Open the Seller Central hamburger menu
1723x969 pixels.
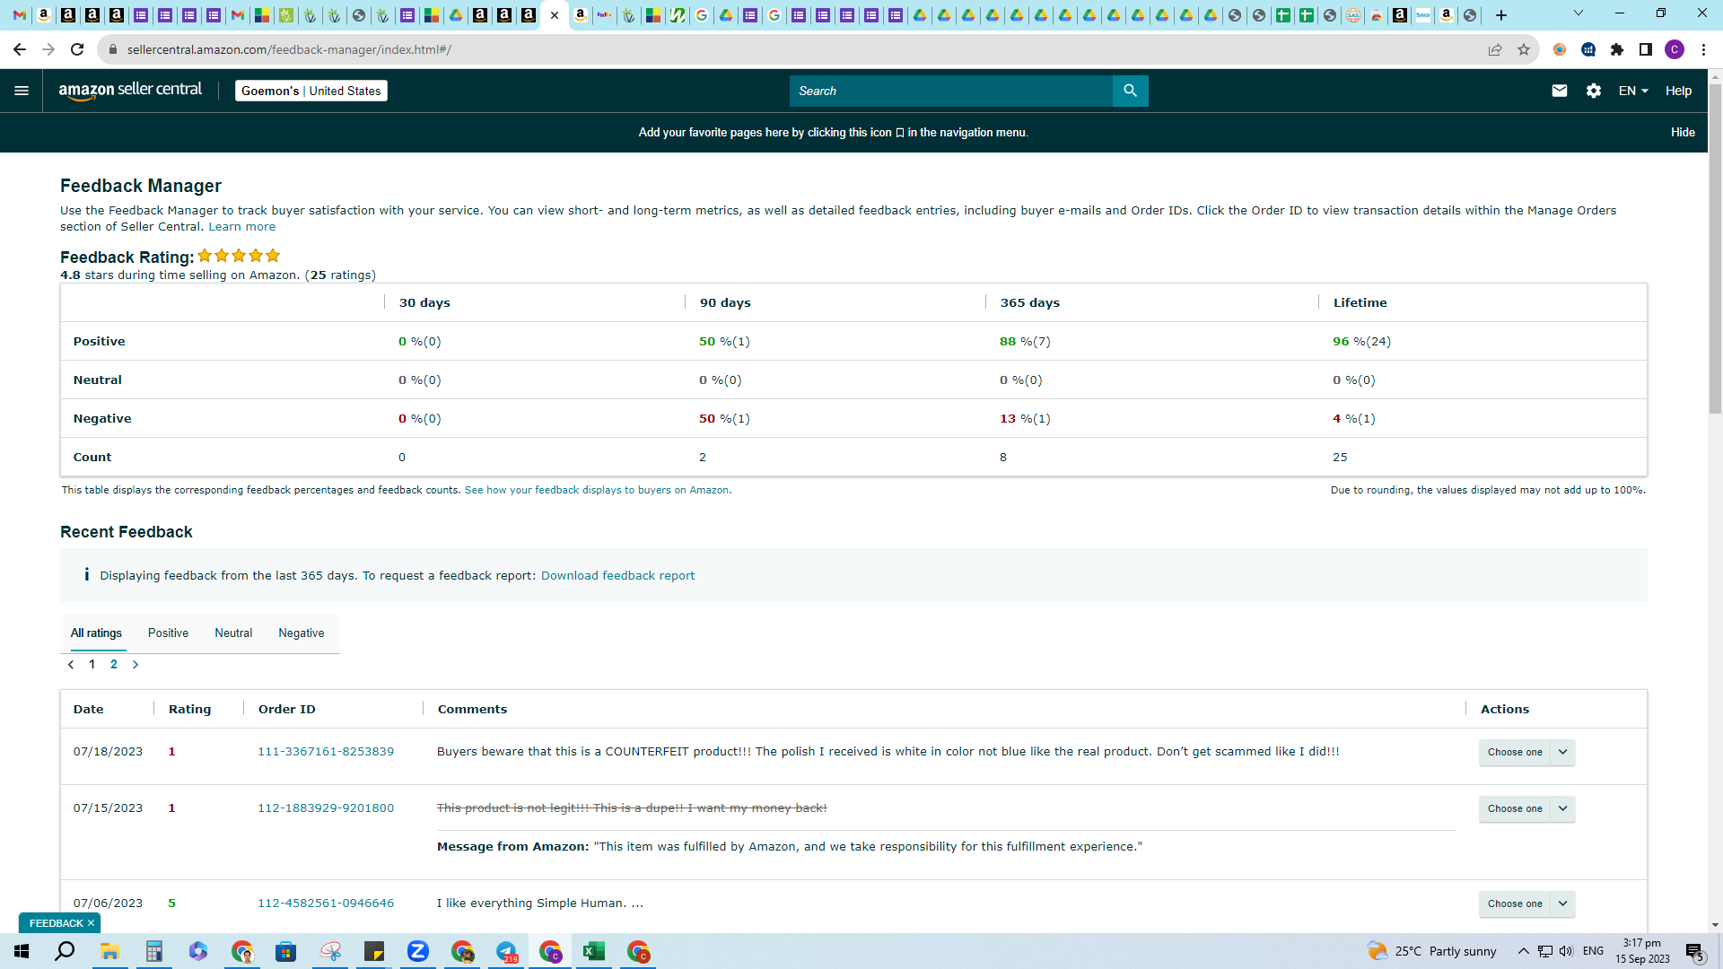22,91
